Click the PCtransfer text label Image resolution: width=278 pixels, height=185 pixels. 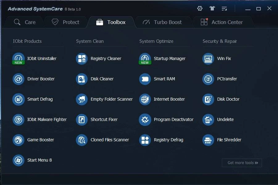point(227,79)
